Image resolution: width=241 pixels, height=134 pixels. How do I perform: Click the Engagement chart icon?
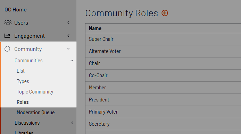pyautogui.click(x=7, y=36)
